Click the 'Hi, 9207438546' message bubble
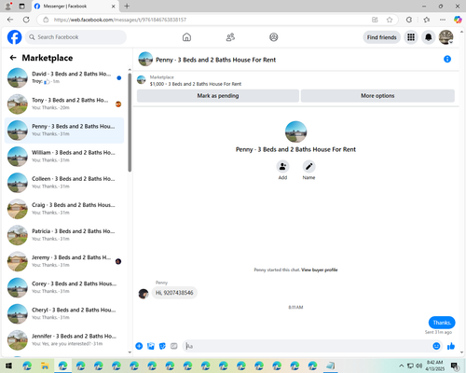 (174, 293)
